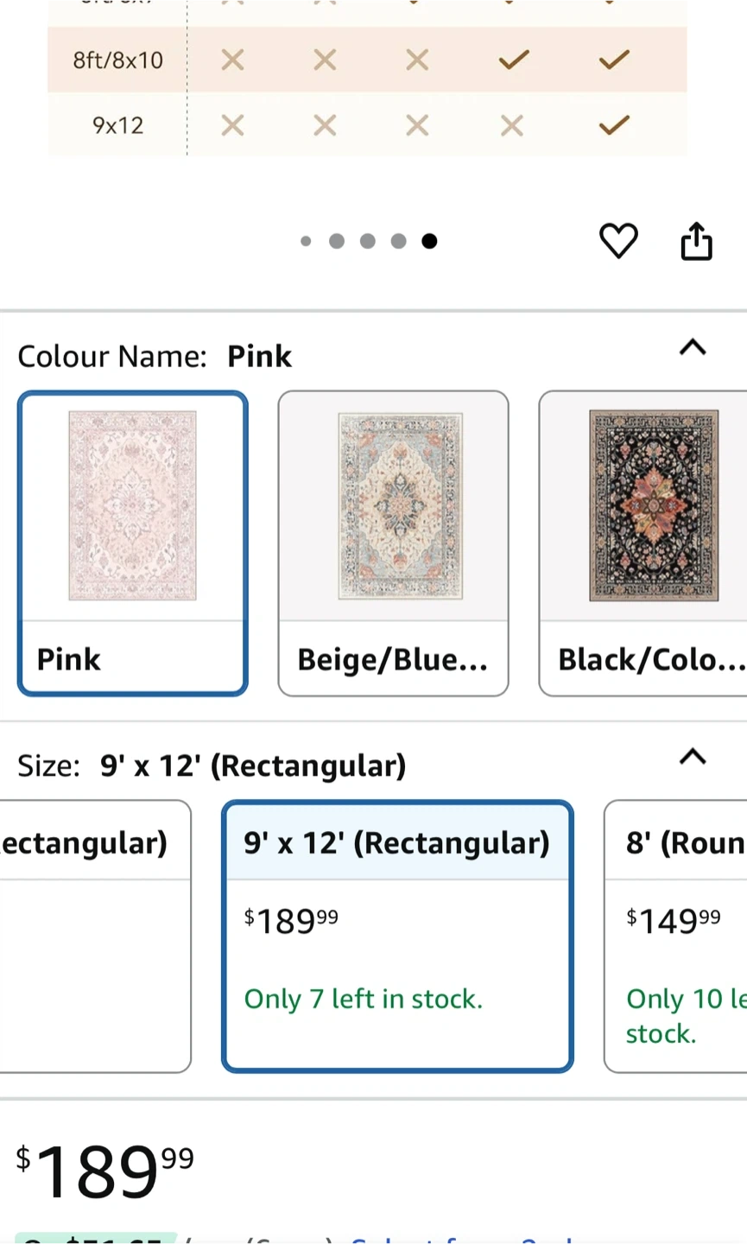Collapse the Colour Name section
The width and height of the screenshot is (747, 1244).
click(x=693, y=347)
